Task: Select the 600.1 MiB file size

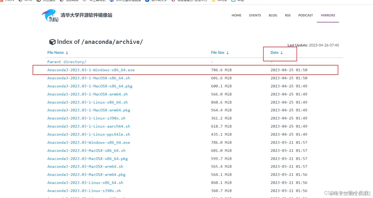Action: click(x=221, y=86)
